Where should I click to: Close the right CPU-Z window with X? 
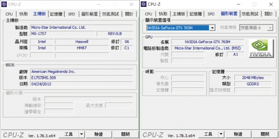click(271, 4)
